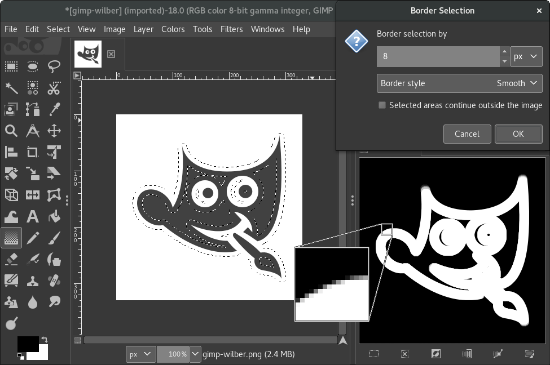Open the Select menu
Image resolution: width=550 pixels, height=365 pixels.
pyautogui.click(x=58, y=29)
